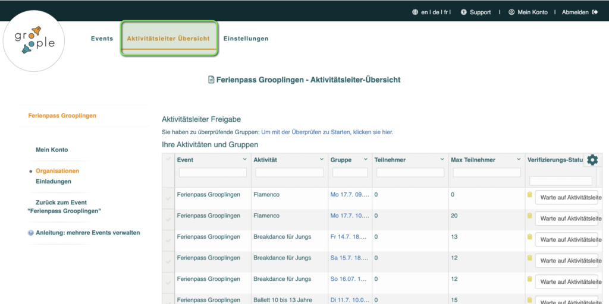Open status dropdown for Breakdance So 16.07. row
609x304 pixels.
click(x=568, y=282)
